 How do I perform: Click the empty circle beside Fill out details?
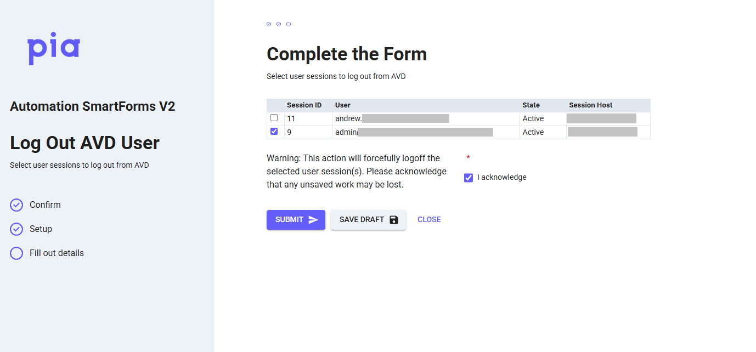(16, 253)
